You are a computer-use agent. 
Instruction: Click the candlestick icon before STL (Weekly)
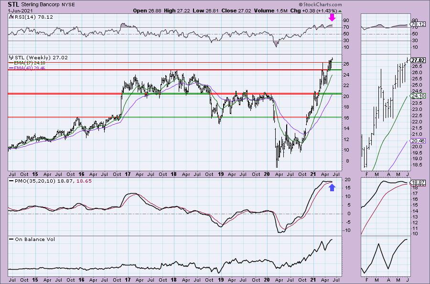pyautogui.click(x=11, y=58)
